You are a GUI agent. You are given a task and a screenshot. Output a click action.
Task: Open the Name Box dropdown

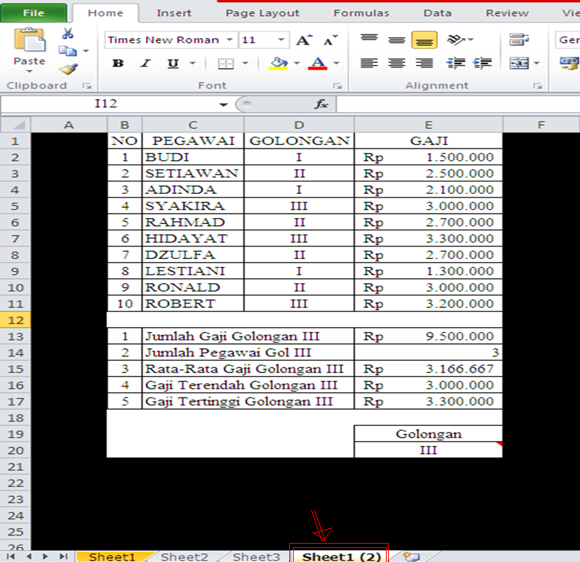[x=223, y=105]
